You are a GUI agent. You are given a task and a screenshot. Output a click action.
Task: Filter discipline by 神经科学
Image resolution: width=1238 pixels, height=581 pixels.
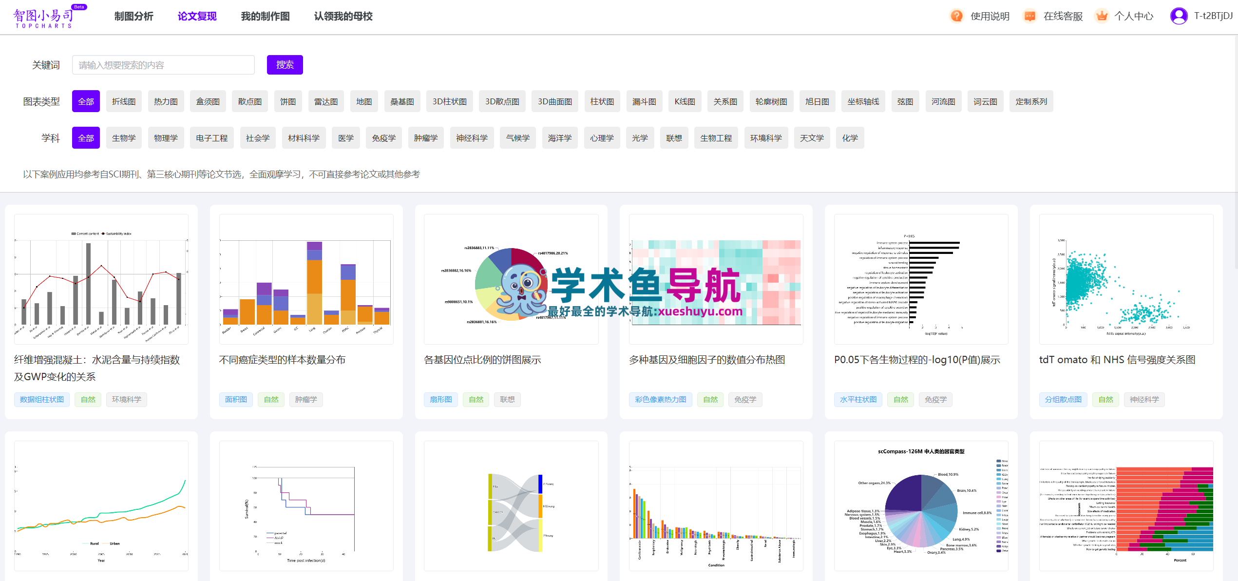coord(472,138)
